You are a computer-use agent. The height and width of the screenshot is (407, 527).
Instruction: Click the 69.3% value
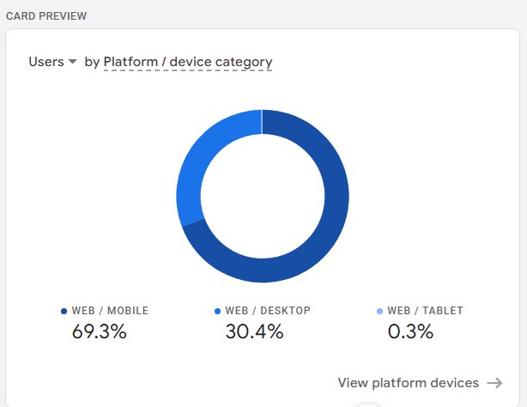[100, 331]
